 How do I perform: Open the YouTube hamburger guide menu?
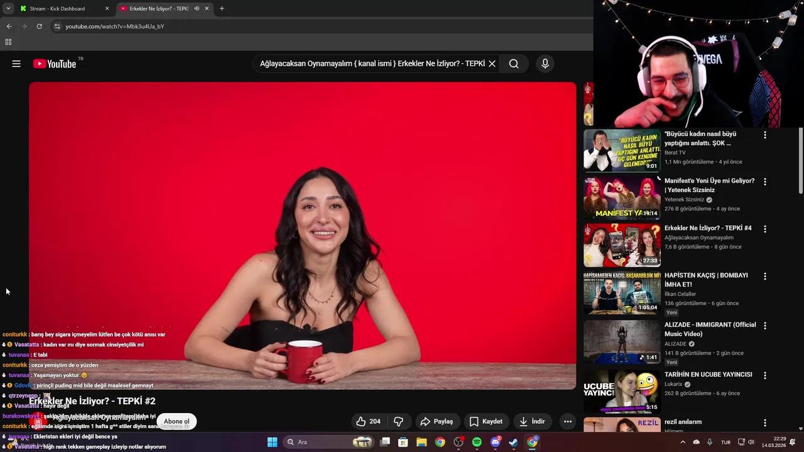click(x=16, y=63)
